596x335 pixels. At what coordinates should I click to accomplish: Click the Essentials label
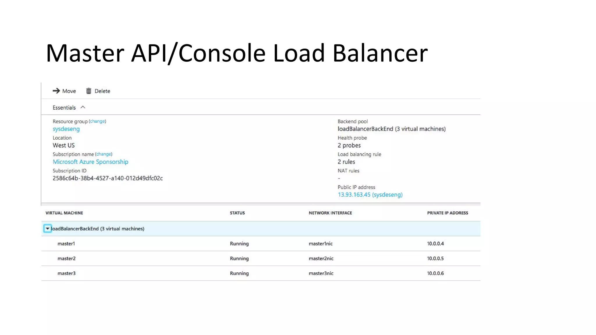coord(64,108)
